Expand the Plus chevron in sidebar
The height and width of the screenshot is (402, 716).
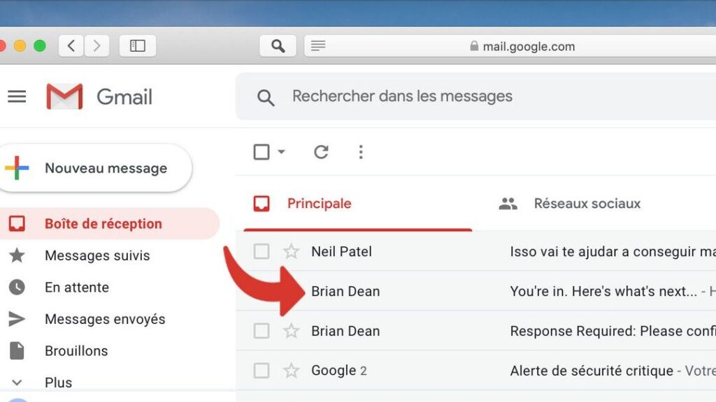tap(17, 382)
